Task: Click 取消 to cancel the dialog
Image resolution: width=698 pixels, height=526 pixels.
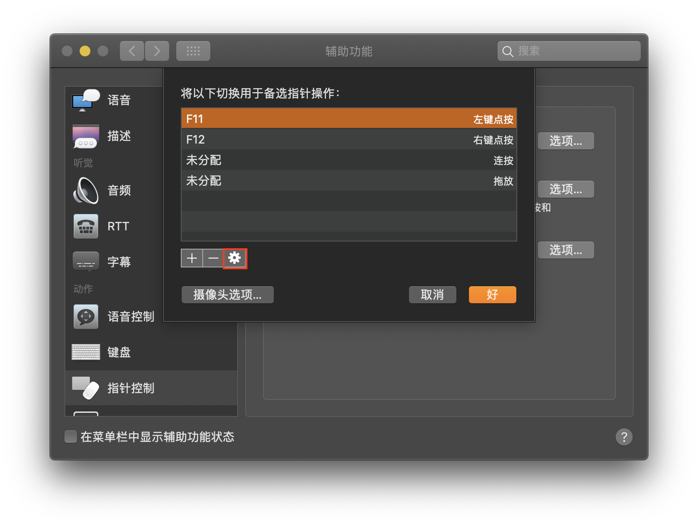Action: [x=432, y=295]
